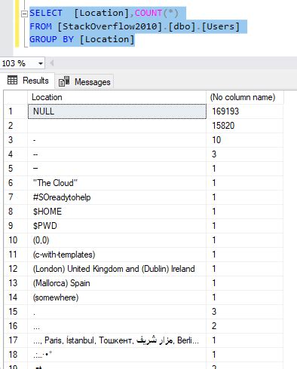Switch to the Messages tab
This screenshot has width=297, height=369.
point(84,82)
